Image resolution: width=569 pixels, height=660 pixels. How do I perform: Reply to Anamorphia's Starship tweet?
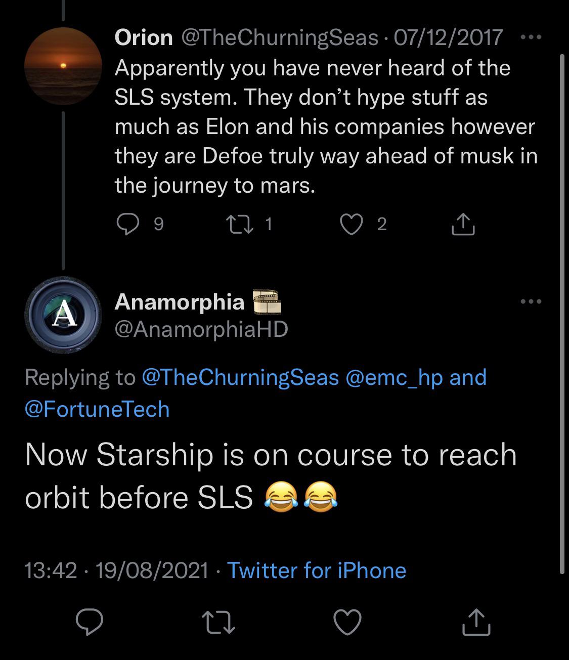90,622
